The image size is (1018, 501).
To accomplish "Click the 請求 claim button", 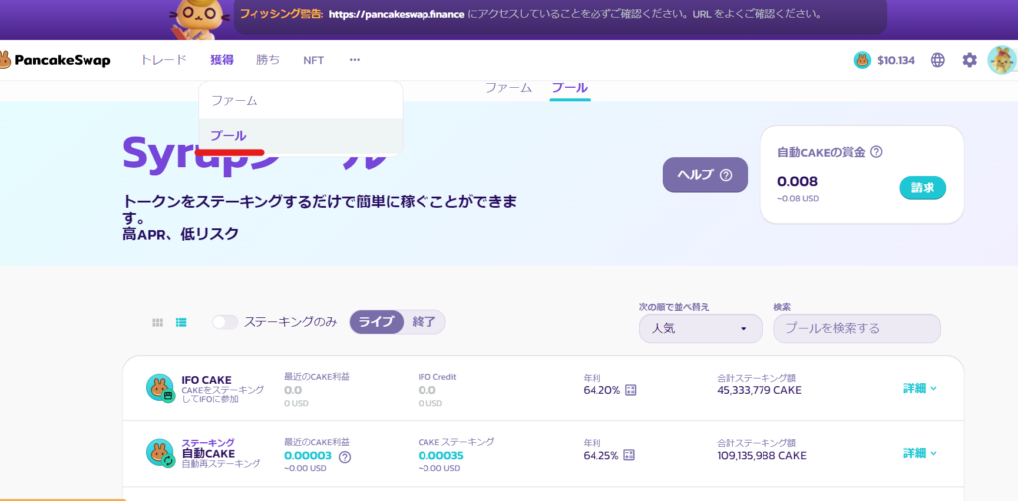I will pyautogui.click(x=923, y=188).
